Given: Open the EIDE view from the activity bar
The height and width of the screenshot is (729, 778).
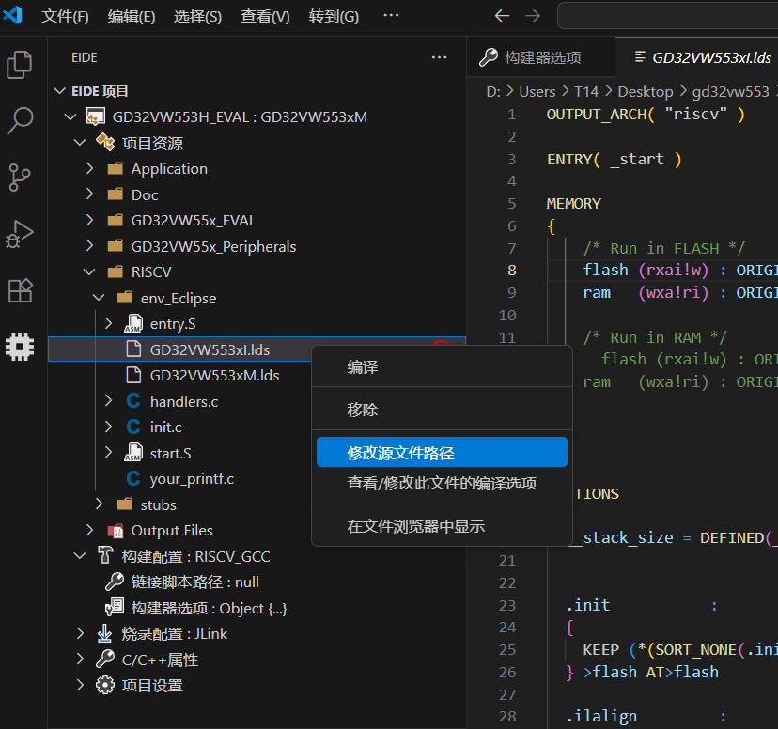Looking at the screenshot, I should coord(19,347).
